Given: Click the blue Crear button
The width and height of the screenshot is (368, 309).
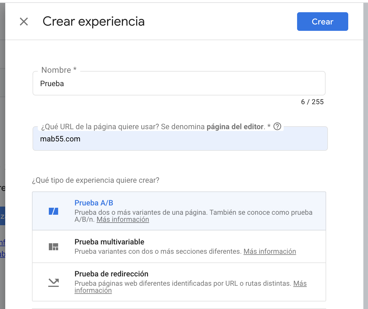Looking at the screenshot, I should pos(322,22).
